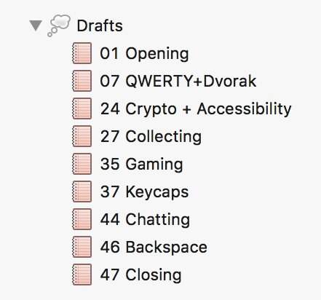Click the notepad icon beside 47 Closing

pos(82,275)
